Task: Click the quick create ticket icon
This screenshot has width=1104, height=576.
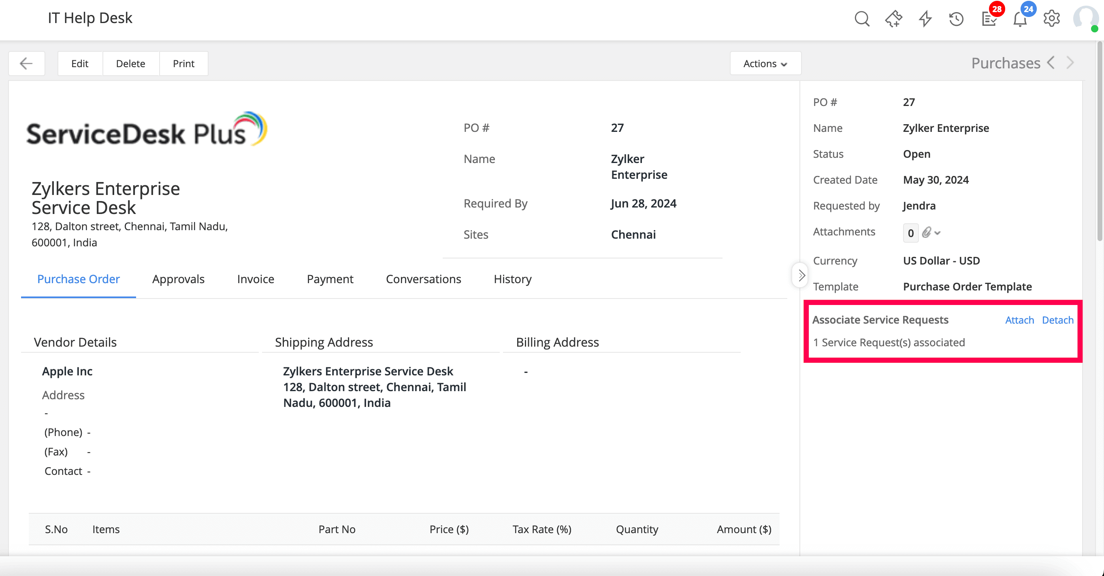Action: (x=893, y=19)
